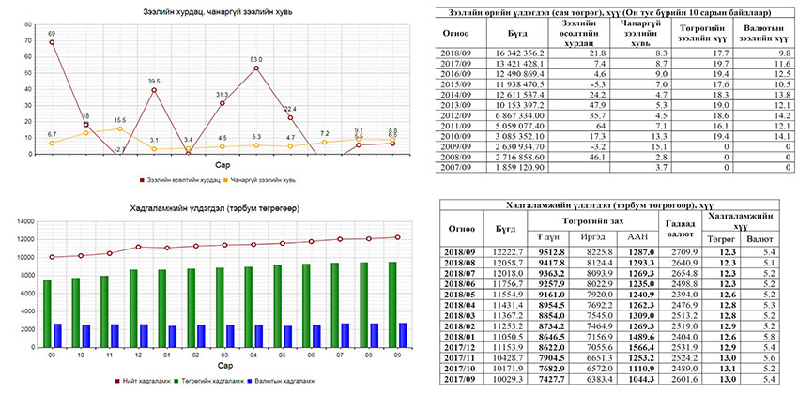This screenshot has width=798, height=393.
Task: Click the 39.5 data point marker
Action: click(154, 90)
